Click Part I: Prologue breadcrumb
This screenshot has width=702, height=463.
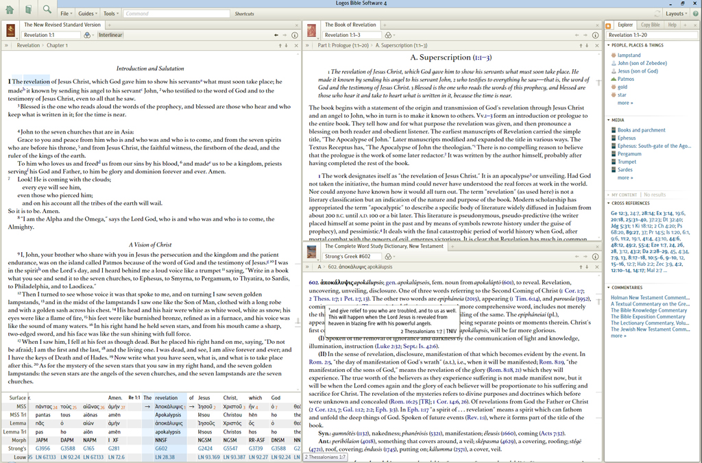point(344,45)
